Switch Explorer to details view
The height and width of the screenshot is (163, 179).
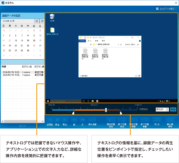(137, 76)
